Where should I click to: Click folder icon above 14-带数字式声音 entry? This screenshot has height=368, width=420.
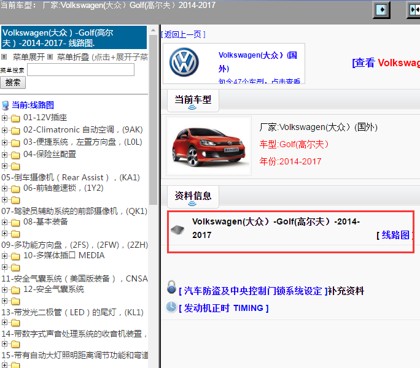[x=15, y=323]
